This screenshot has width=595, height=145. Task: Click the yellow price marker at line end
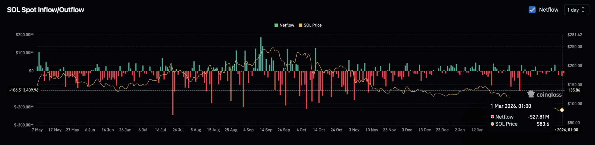(x=562, y=110)
